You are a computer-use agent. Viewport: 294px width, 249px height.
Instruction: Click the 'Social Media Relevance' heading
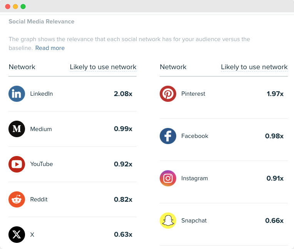tap(42, 22)
